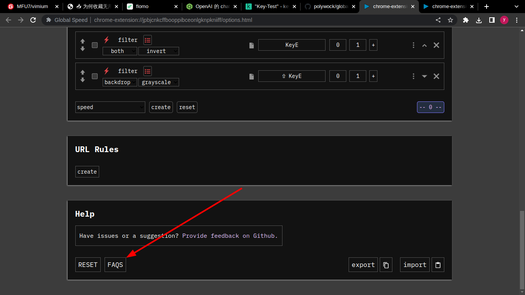Move the KeyE filter row up

(83, 41)
